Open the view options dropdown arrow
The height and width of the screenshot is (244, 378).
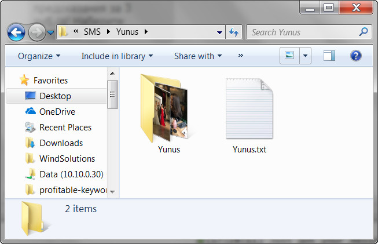coord(305,56)
